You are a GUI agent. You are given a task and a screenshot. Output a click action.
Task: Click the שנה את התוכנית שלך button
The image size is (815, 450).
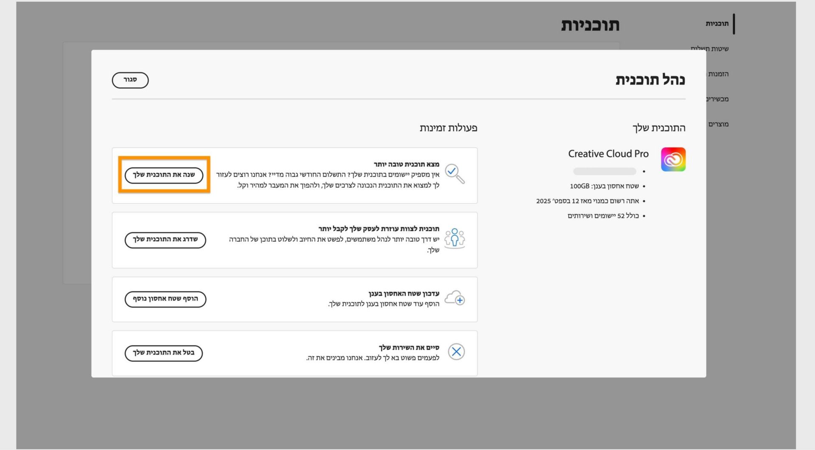[163, 175]
